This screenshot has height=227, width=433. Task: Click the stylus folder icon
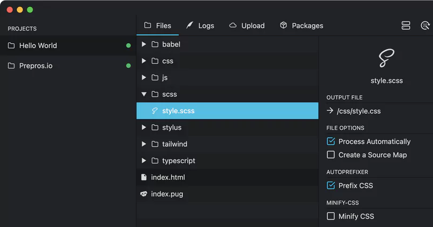(x=155, y=127)
